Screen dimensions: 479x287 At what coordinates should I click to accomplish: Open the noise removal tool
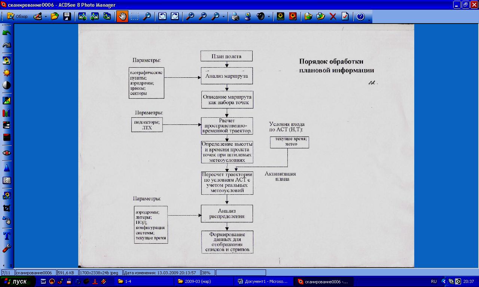(7, 180)
